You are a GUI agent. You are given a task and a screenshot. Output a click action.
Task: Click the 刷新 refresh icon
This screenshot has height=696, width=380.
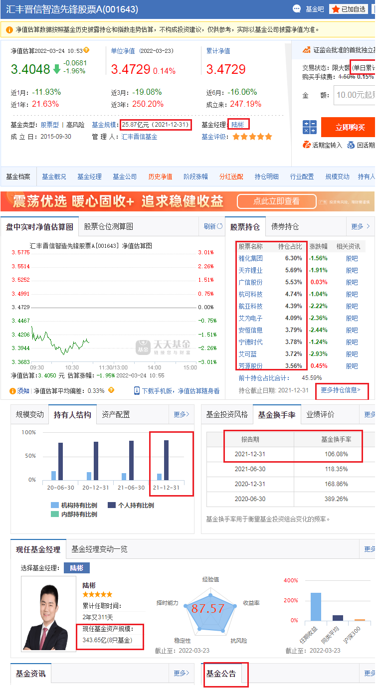[x=219, y=226]
